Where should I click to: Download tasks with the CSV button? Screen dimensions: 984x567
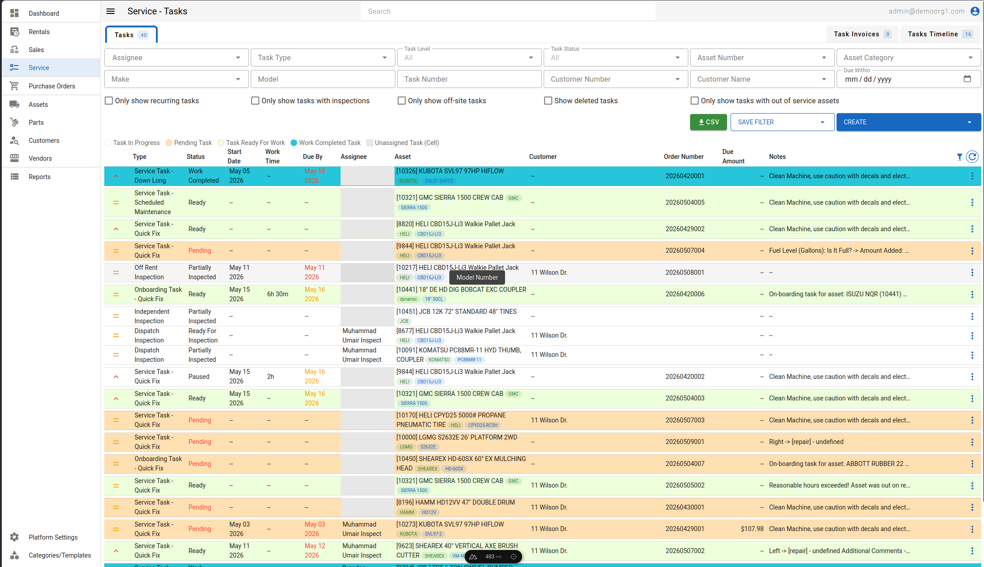709,122
